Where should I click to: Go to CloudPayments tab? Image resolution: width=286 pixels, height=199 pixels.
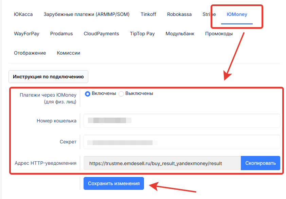101,34
